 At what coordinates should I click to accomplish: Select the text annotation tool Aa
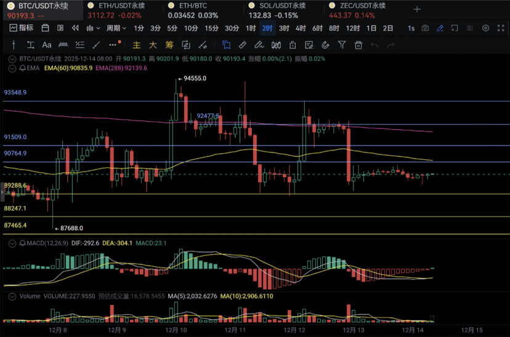tap(47, 45)
